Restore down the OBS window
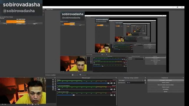The width and height of the screenshot is (189, 106). 177,7
